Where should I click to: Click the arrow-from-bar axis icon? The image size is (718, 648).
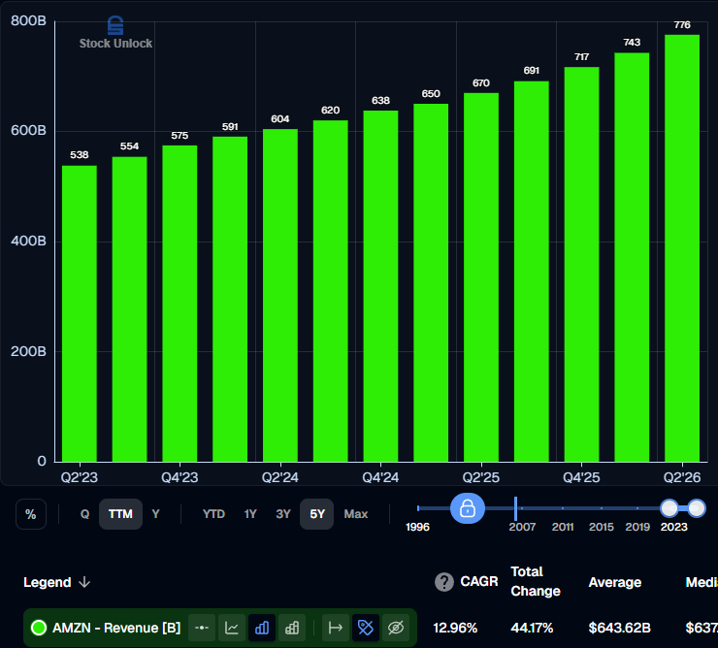tap(336, 628)
